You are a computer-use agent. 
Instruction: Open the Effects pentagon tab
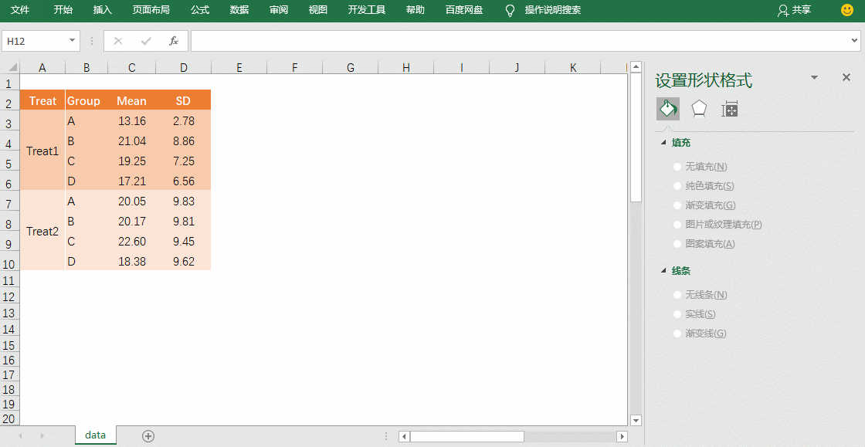pyautogui.click(x=699, y=110)
